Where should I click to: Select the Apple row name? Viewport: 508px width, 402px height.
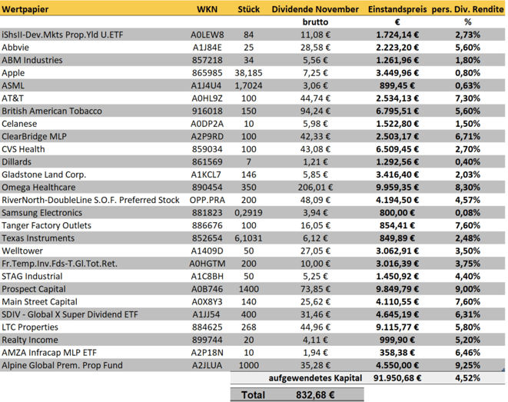13,73
